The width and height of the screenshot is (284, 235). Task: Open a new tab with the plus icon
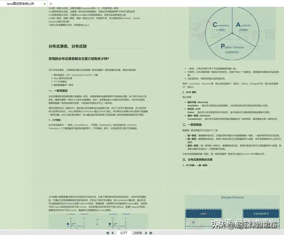pyautogui.click(x=51, y=4)
